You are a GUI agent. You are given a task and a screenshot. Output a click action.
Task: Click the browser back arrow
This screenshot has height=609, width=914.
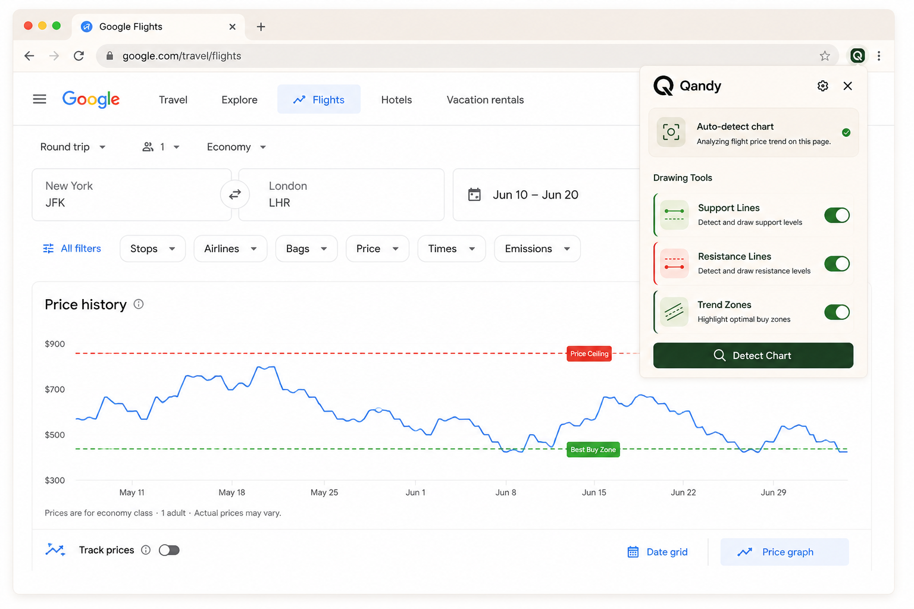(x=29, y=56)
